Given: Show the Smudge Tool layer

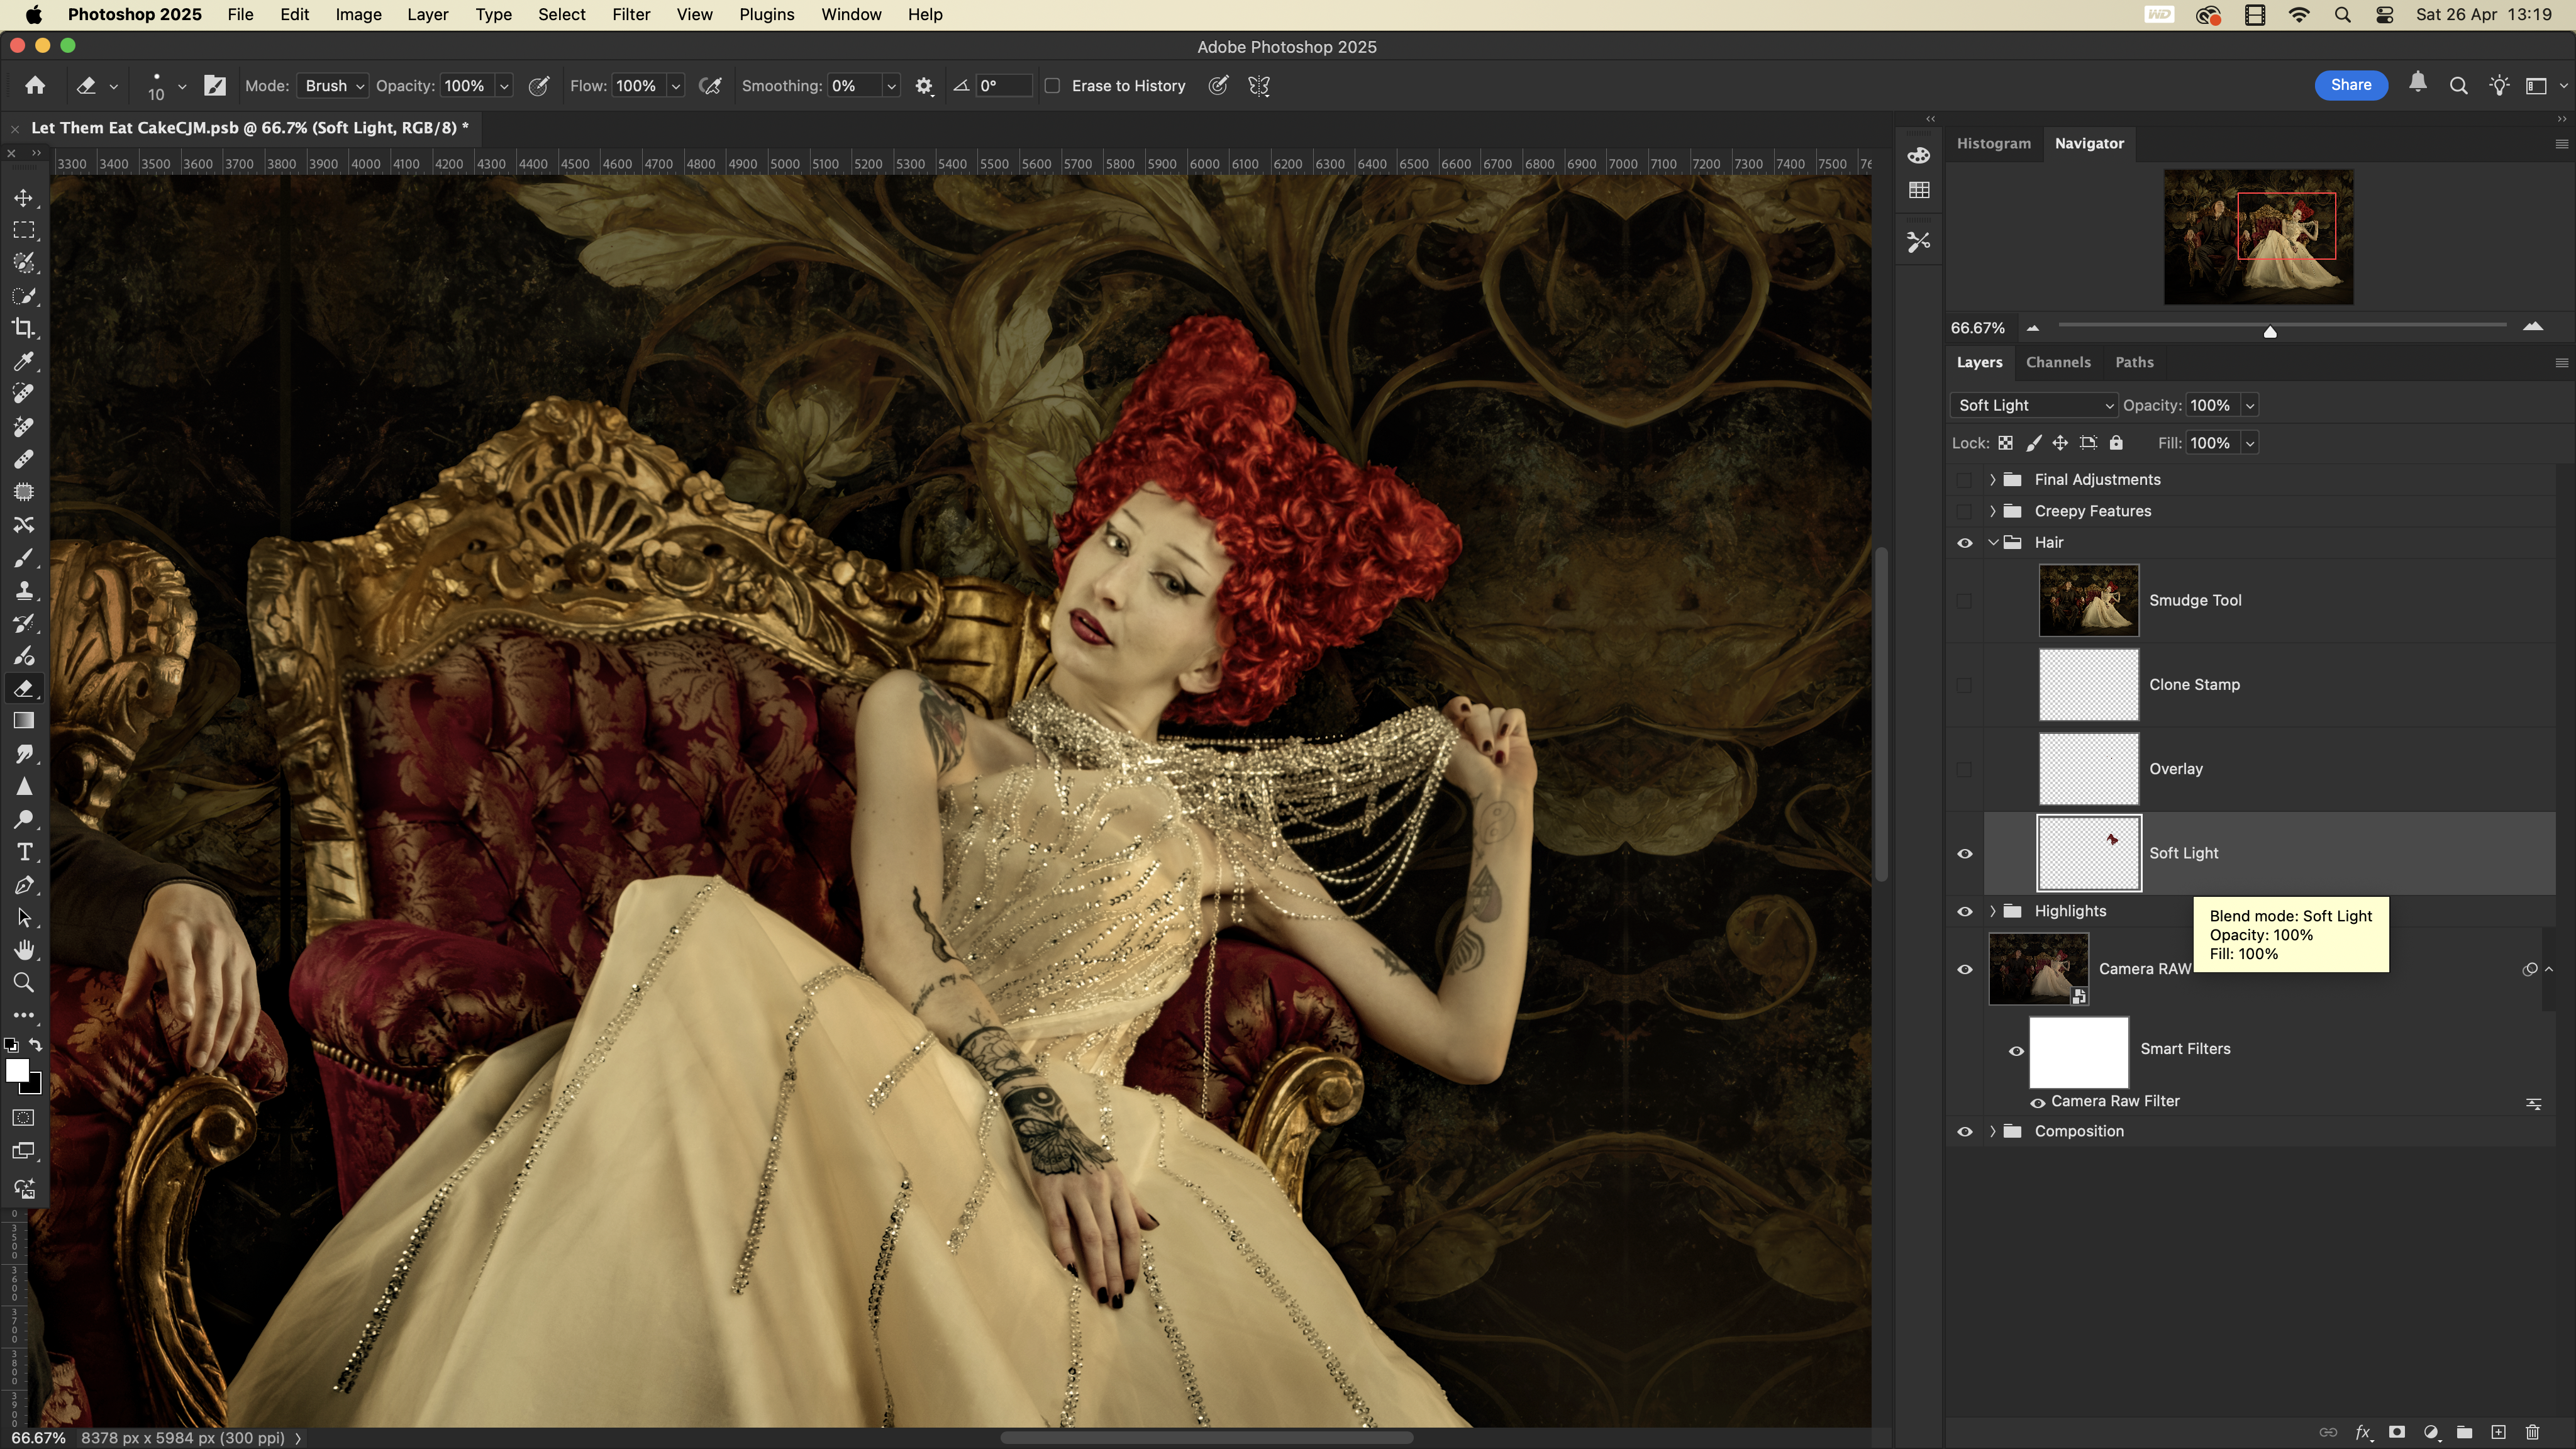Looking at the screenshot, I should click(1964, 600).
